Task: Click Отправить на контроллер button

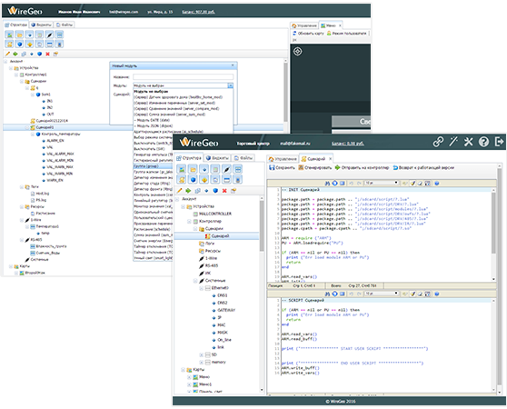Action: coord(362,168)
